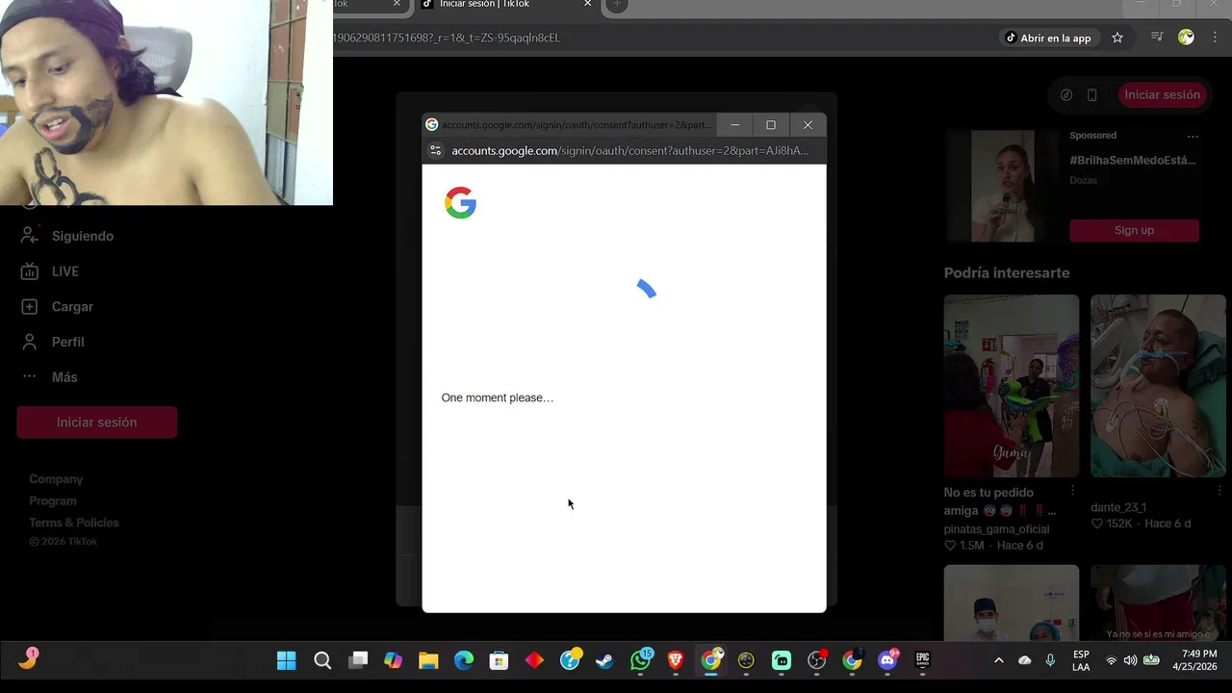Screen dimensions: 1232x693
Task: Expand Más in the TikTok sidebar
Action: coord(49,377)
